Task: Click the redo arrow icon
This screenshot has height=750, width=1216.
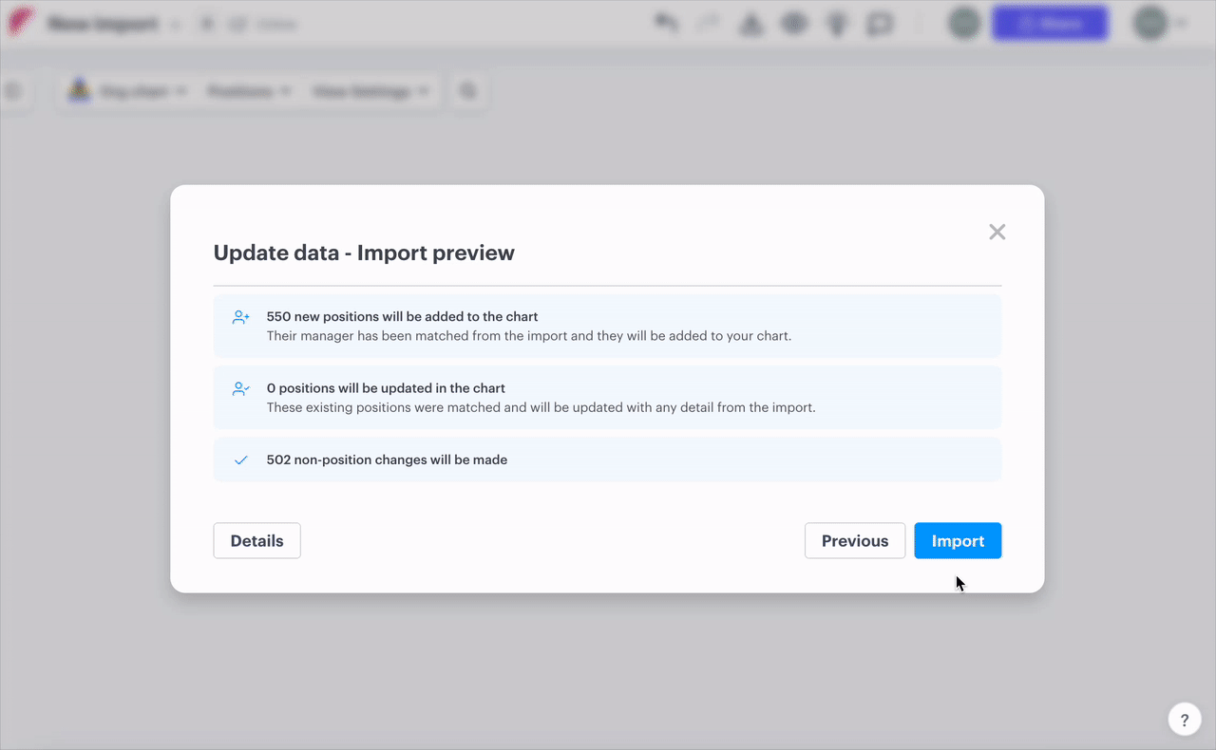Action: point(709,24)
